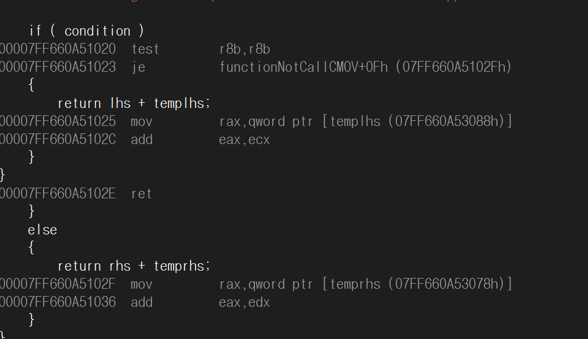Viewport: 588px width, 339px height.
Task: Click the "test" instruction mnemonic
Action: (x=145, y=49)
